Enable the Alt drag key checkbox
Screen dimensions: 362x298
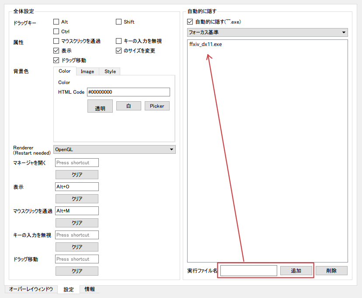pyautogui.click(x=56, y=22)
